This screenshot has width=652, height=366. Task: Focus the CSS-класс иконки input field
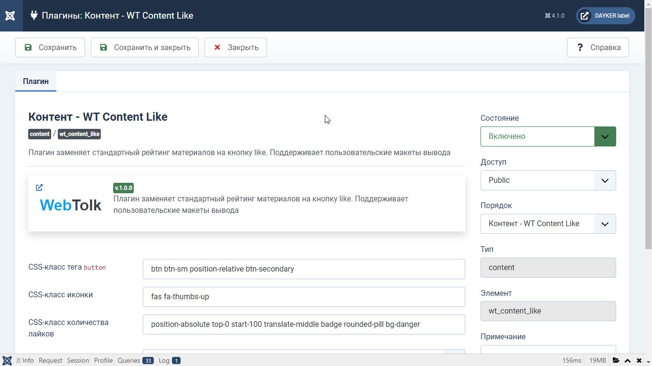tap(304, 297)
